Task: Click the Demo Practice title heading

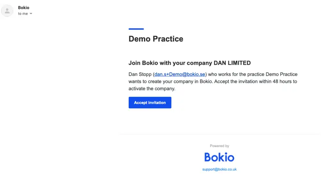Action: tap(156, 39)
